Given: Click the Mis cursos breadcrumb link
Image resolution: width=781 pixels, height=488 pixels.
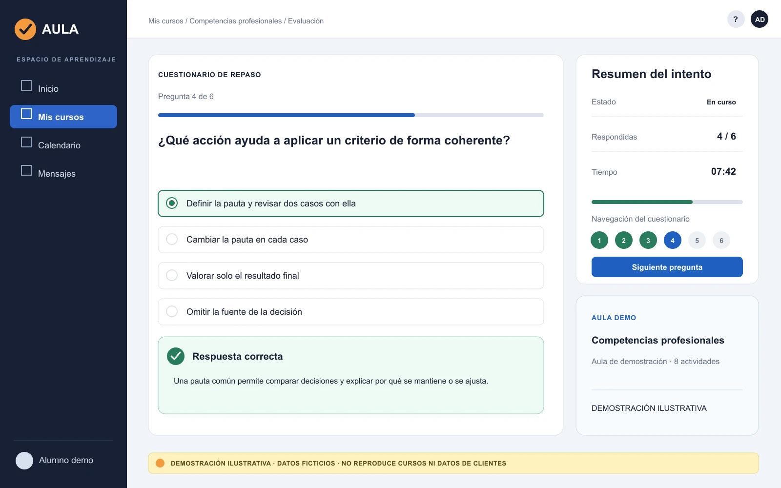Looking at the screenshot, I should pyautogui.click(x=166, y=21).
